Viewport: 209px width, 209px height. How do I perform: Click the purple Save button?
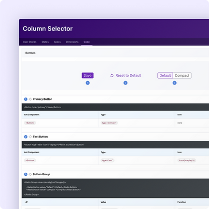click(87, 75)
